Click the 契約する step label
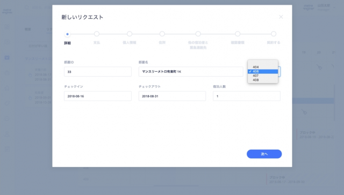 pos(274,43)
